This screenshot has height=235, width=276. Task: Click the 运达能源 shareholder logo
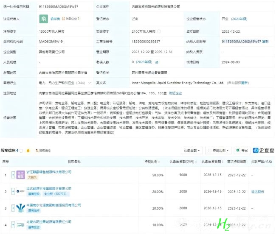[21, 191]
